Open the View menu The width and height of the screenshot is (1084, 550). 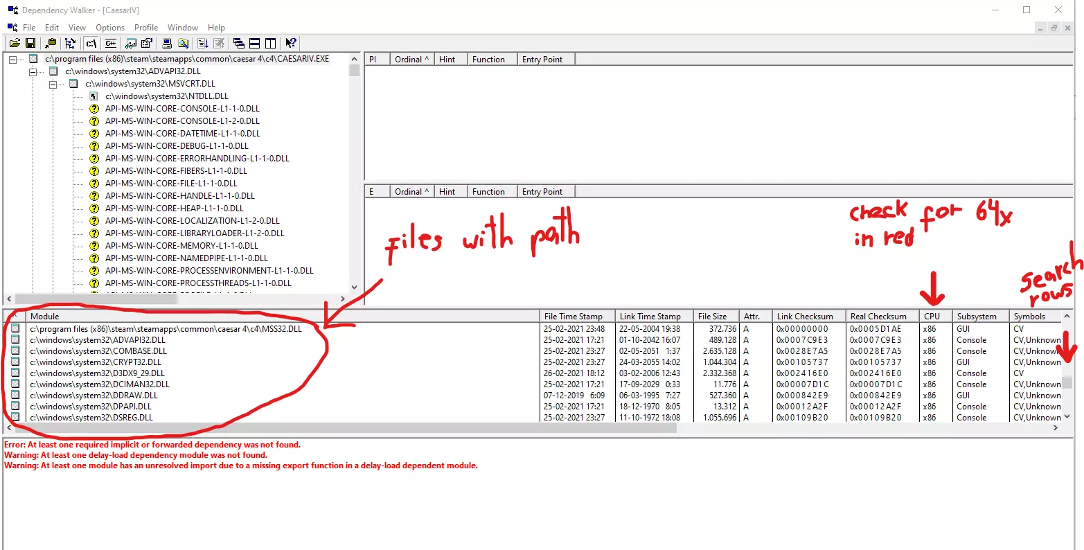[77, 28]
